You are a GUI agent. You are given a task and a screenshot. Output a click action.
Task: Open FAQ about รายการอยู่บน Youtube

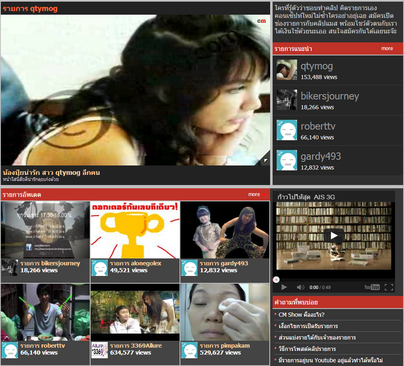click(x=331, y=360)
